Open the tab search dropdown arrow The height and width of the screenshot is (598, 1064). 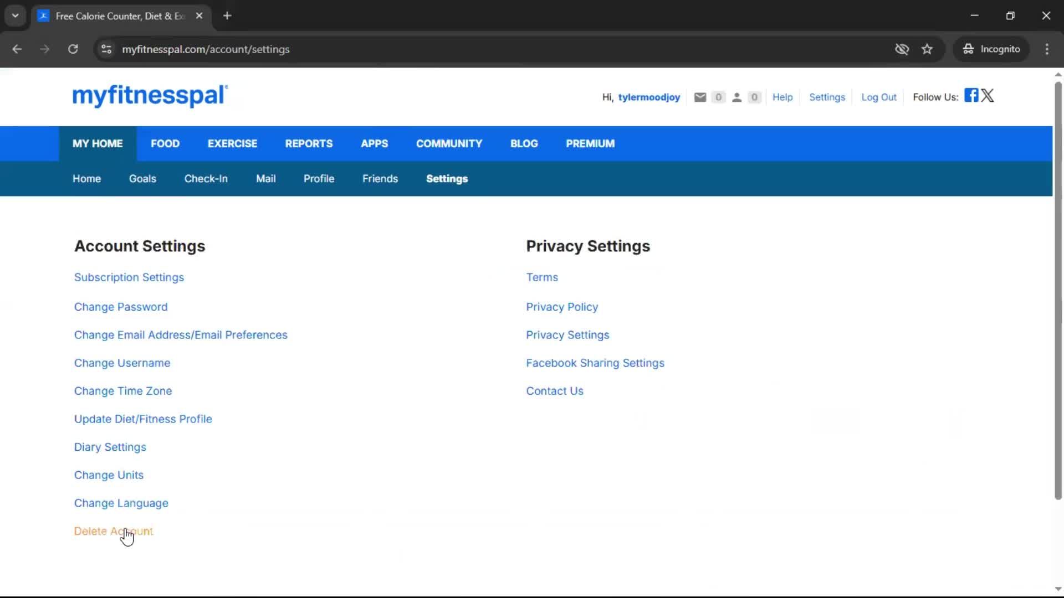click(x=16, y=16)
